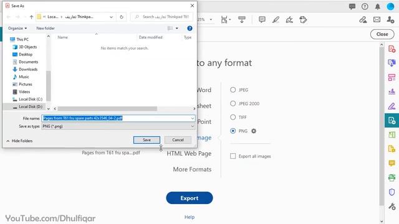Open PNG settings gear icon

(x=254, y=131)
